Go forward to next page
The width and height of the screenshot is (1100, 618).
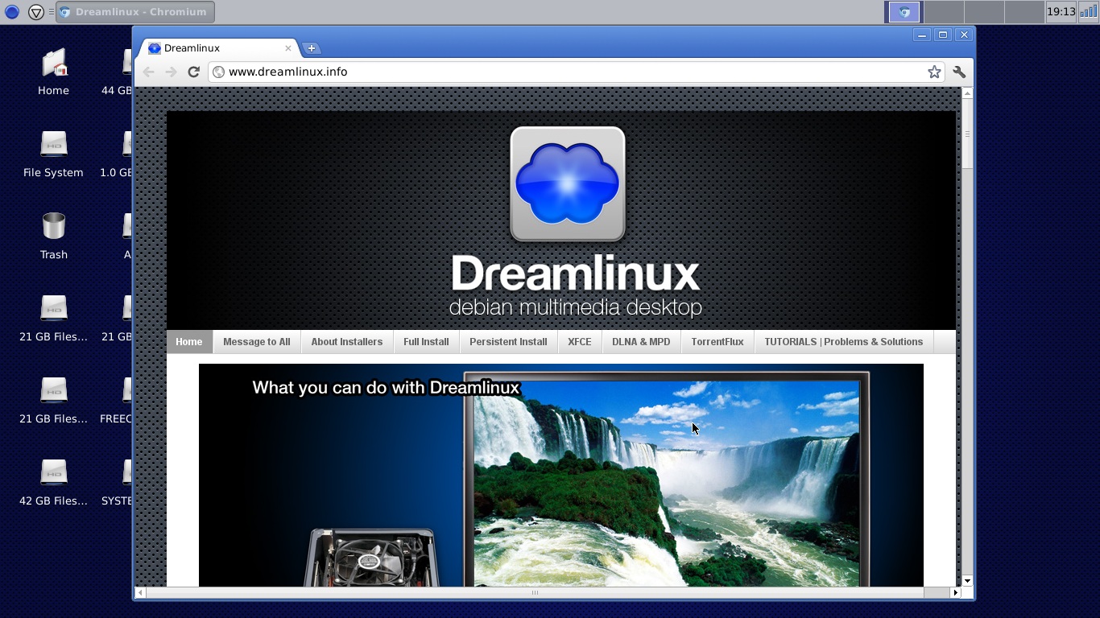171,72
